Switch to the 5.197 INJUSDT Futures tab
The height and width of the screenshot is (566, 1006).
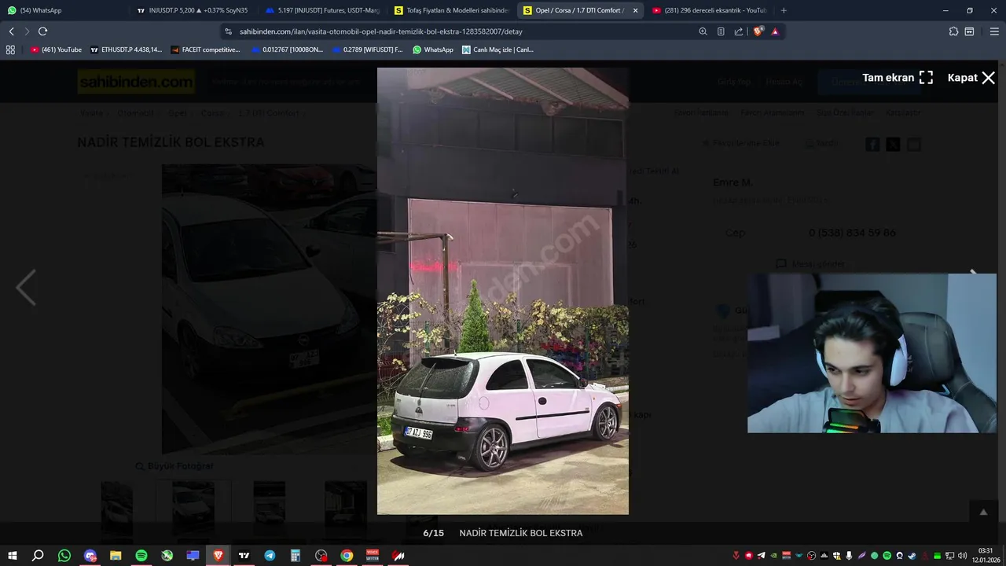322,10
